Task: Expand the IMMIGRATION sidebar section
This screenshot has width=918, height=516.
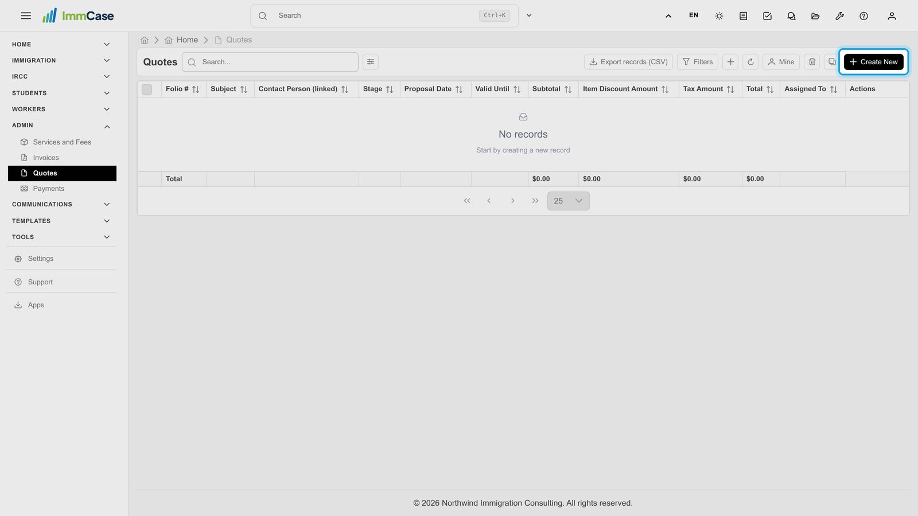Action: click(61, 61)
